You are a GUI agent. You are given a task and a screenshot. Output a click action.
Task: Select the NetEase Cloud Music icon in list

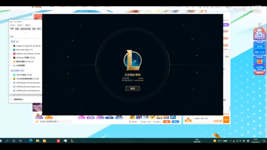[x=14, y=54]
